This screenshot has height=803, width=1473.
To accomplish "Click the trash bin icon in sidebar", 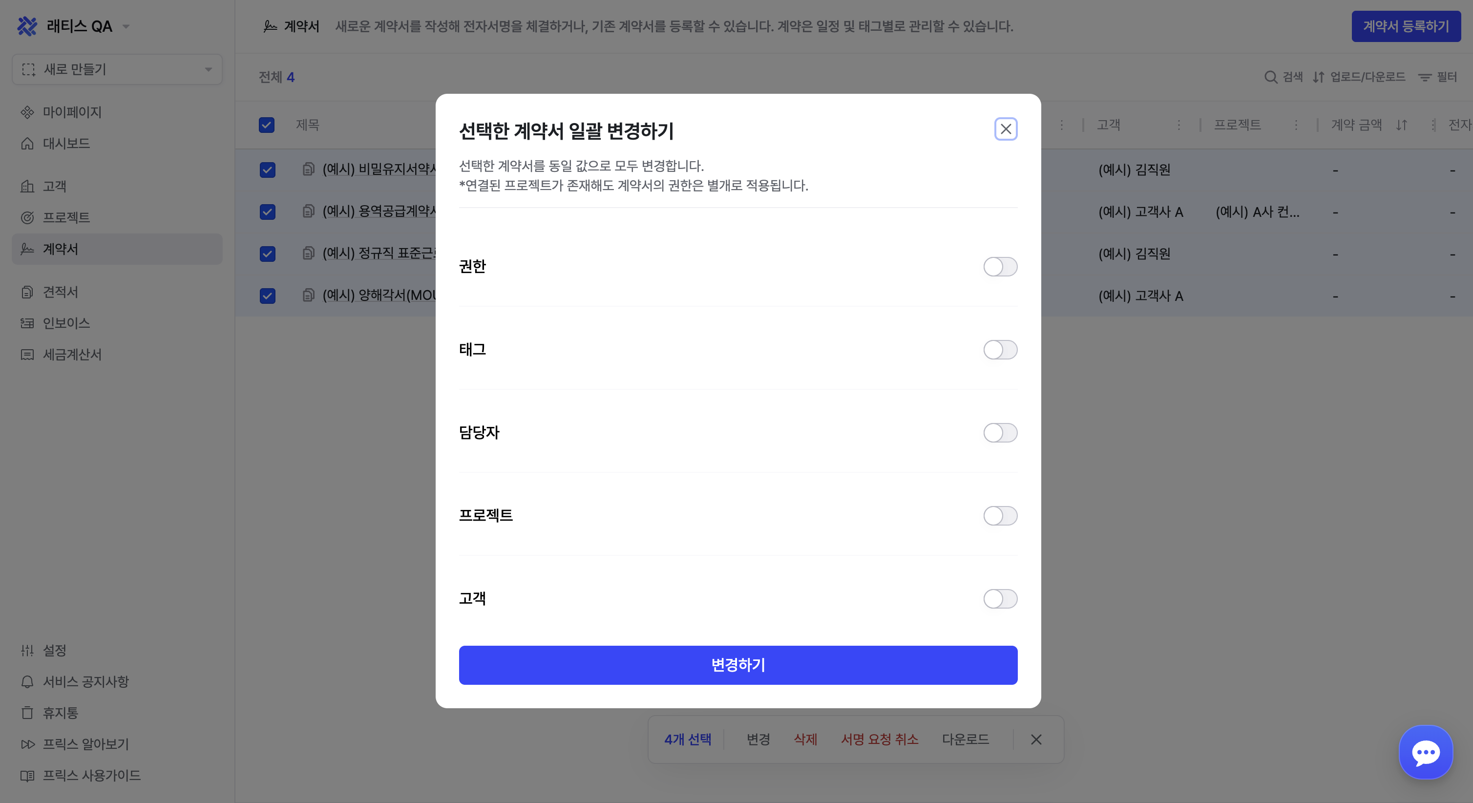I will (27, 713).
